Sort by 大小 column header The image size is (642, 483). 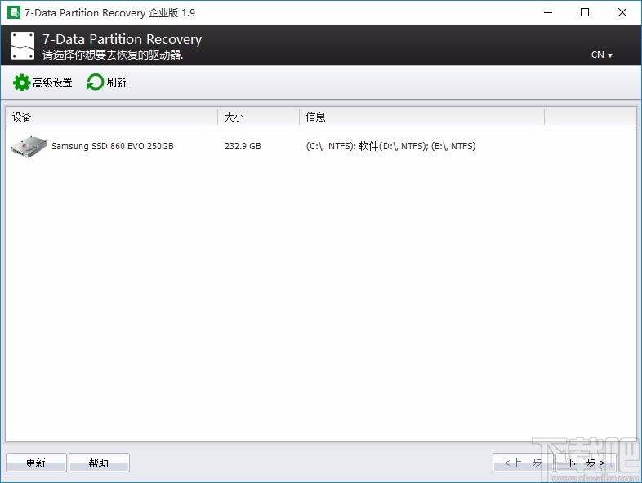258,117
